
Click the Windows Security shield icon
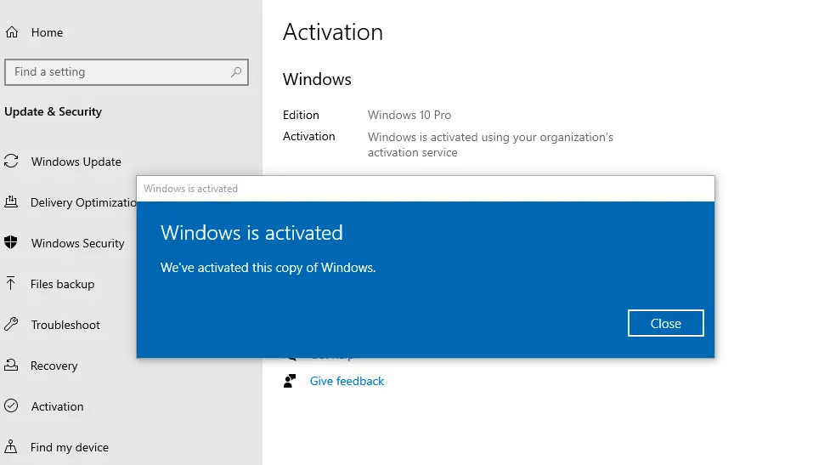point(11,242)
